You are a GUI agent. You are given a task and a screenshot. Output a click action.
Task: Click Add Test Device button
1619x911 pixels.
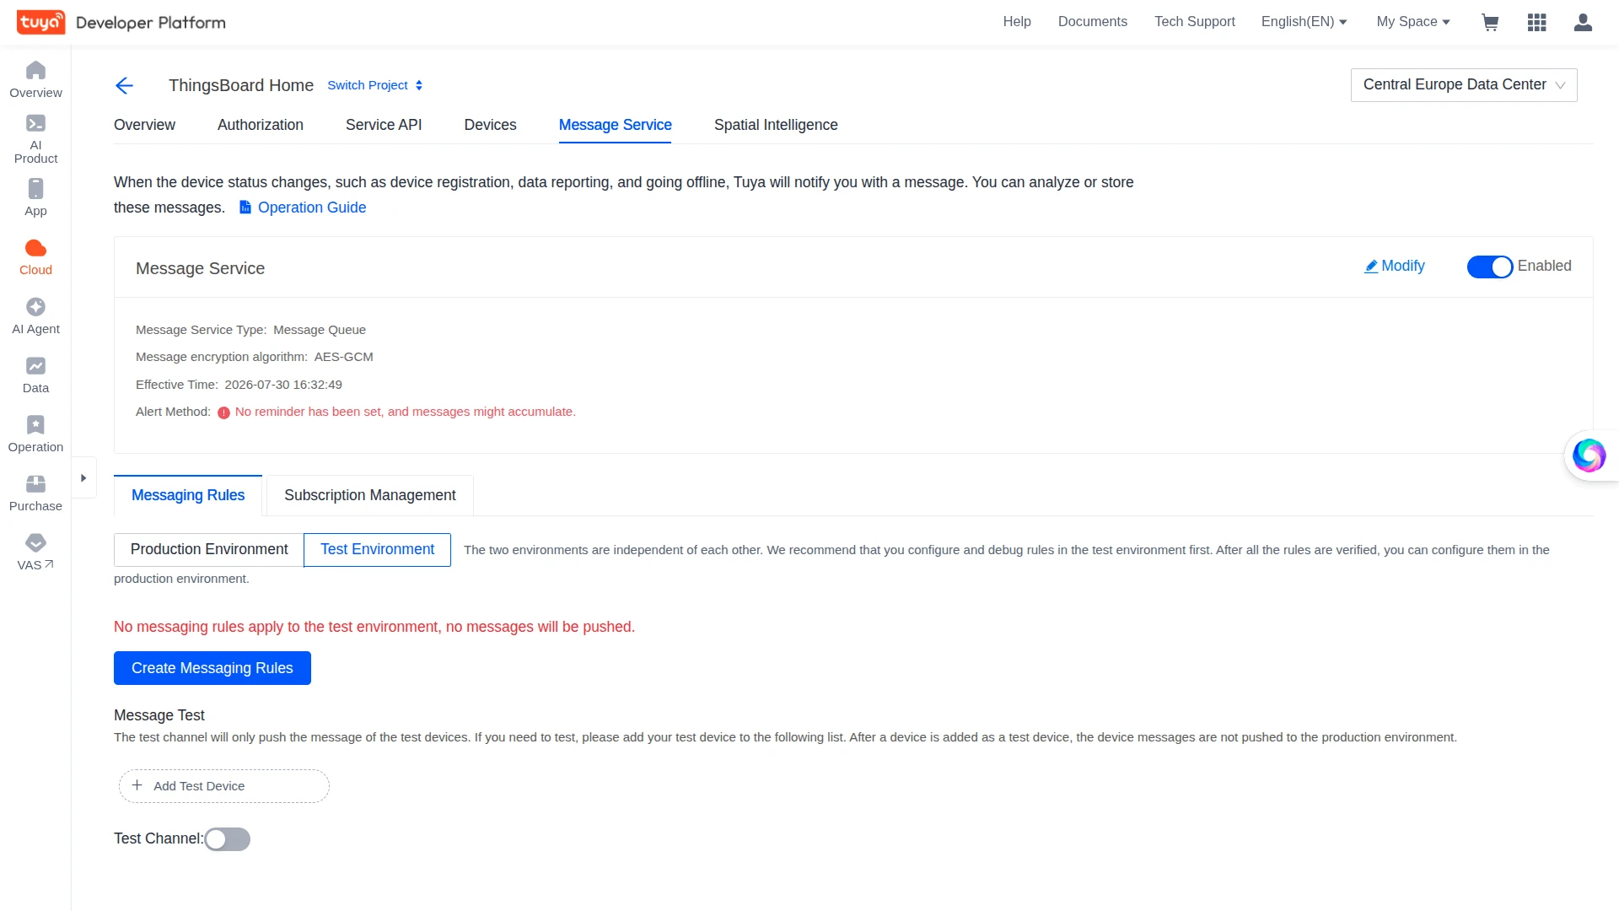pos(224,786)
